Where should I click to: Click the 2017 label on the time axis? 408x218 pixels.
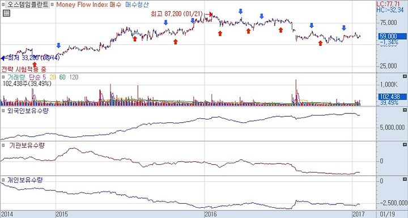pos(358,215)
